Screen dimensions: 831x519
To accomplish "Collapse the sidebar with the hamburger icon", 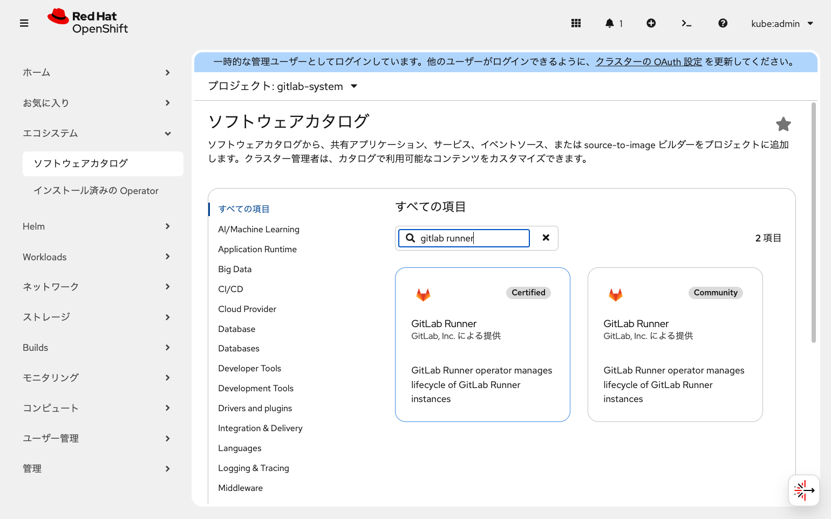I will [x=24, y=23].
